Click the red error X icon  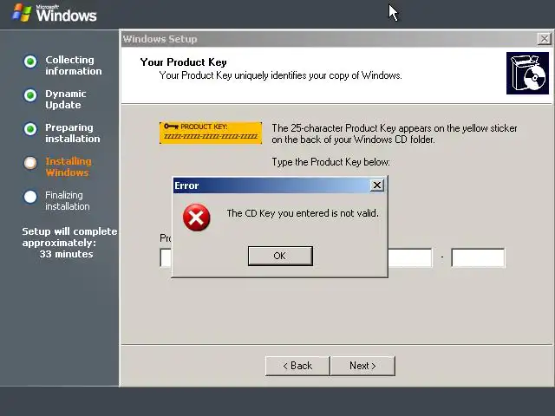[x=197, y=218]
